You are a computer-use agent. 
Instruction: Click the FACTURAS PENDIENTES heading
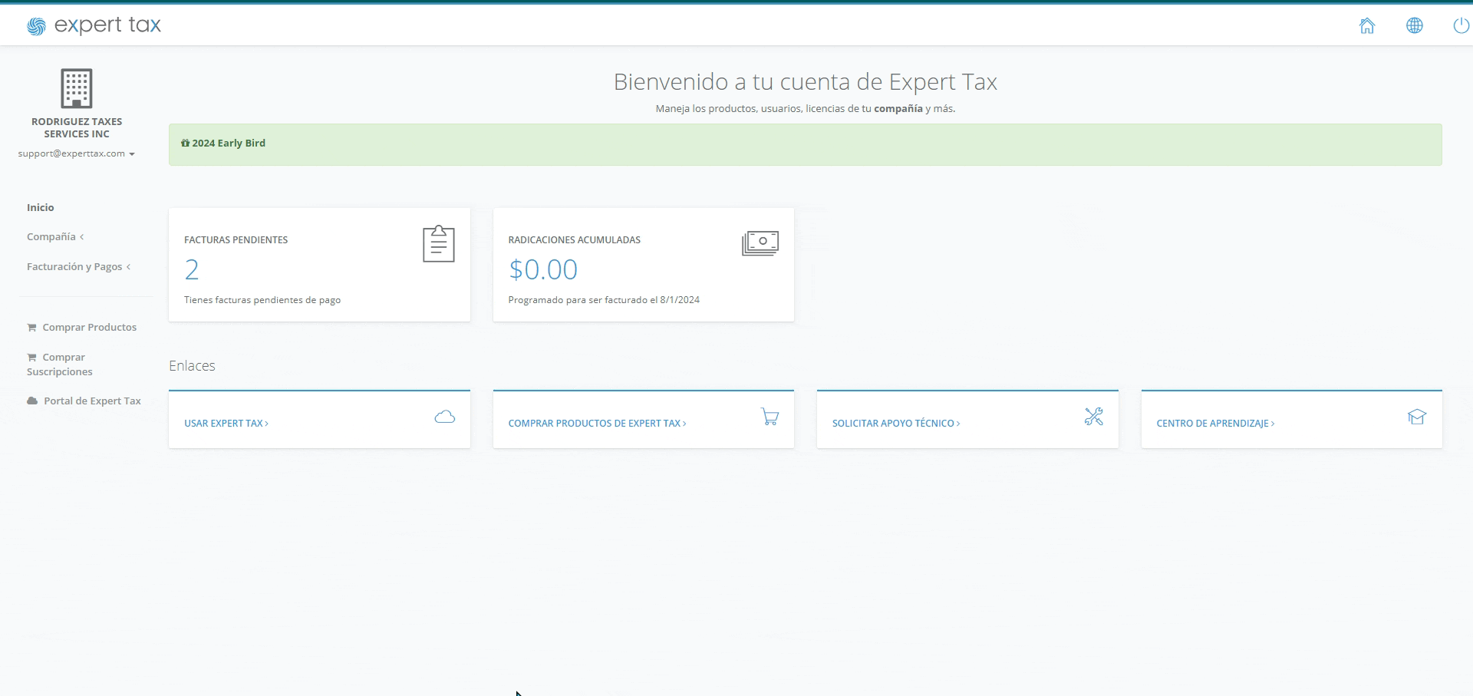[x=236, y=239]
